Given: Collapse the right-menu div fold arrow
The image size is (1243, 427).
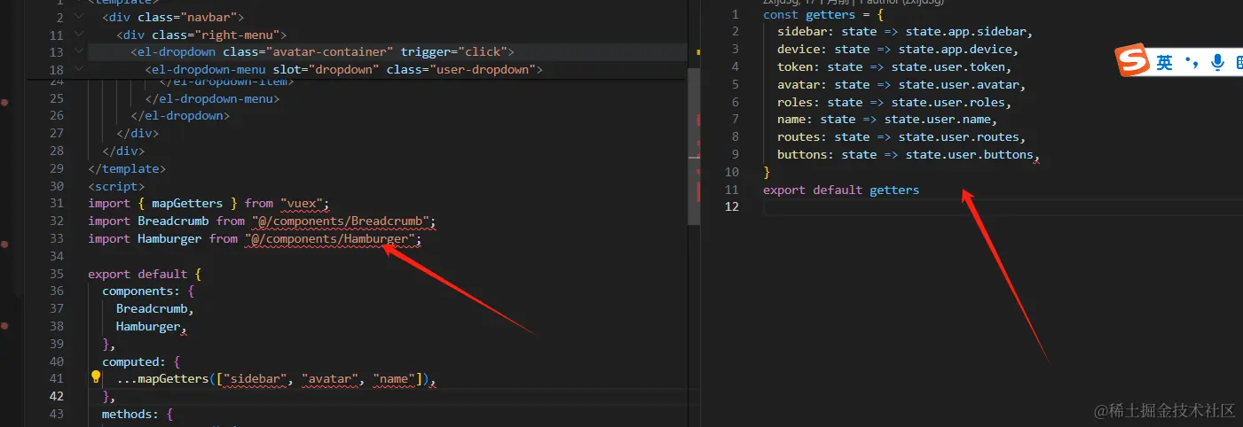Looking at the screenshot, I should tap(80, 35).
